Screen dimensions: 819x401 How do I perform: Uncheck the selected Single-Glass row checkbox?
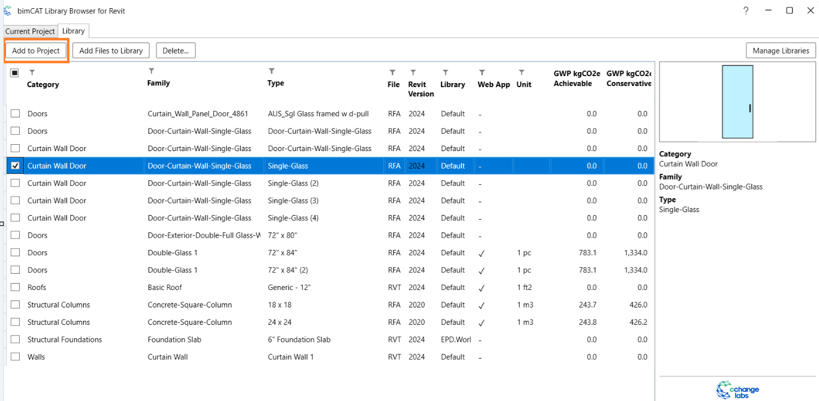16,166
